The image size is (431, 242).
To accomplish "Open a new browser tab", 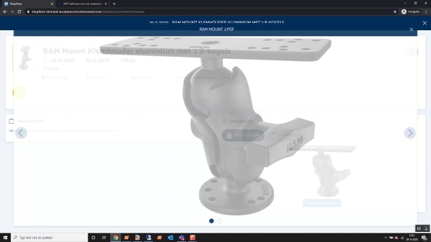I will 114,4.
